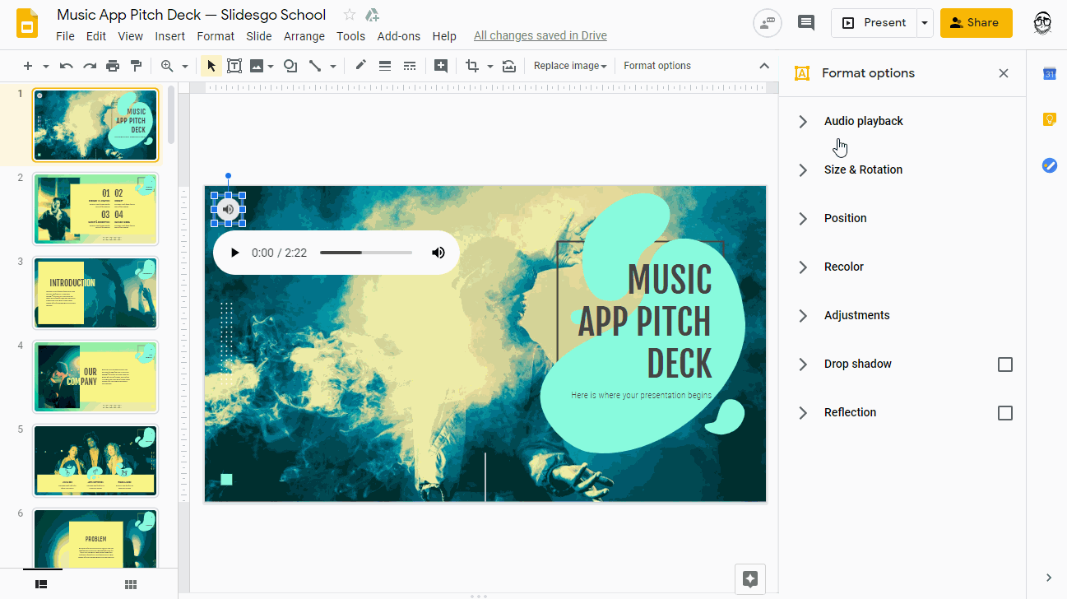Click the grid view icon at bottom
Image resolution: width=1067 pixels, height=599 pixels.
click(129, 583)
